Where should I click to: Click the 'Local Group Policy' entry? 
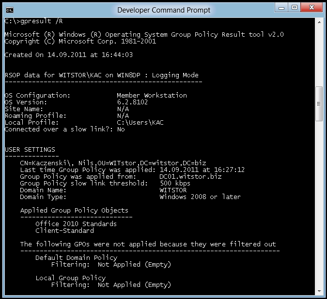coord(71,278)
